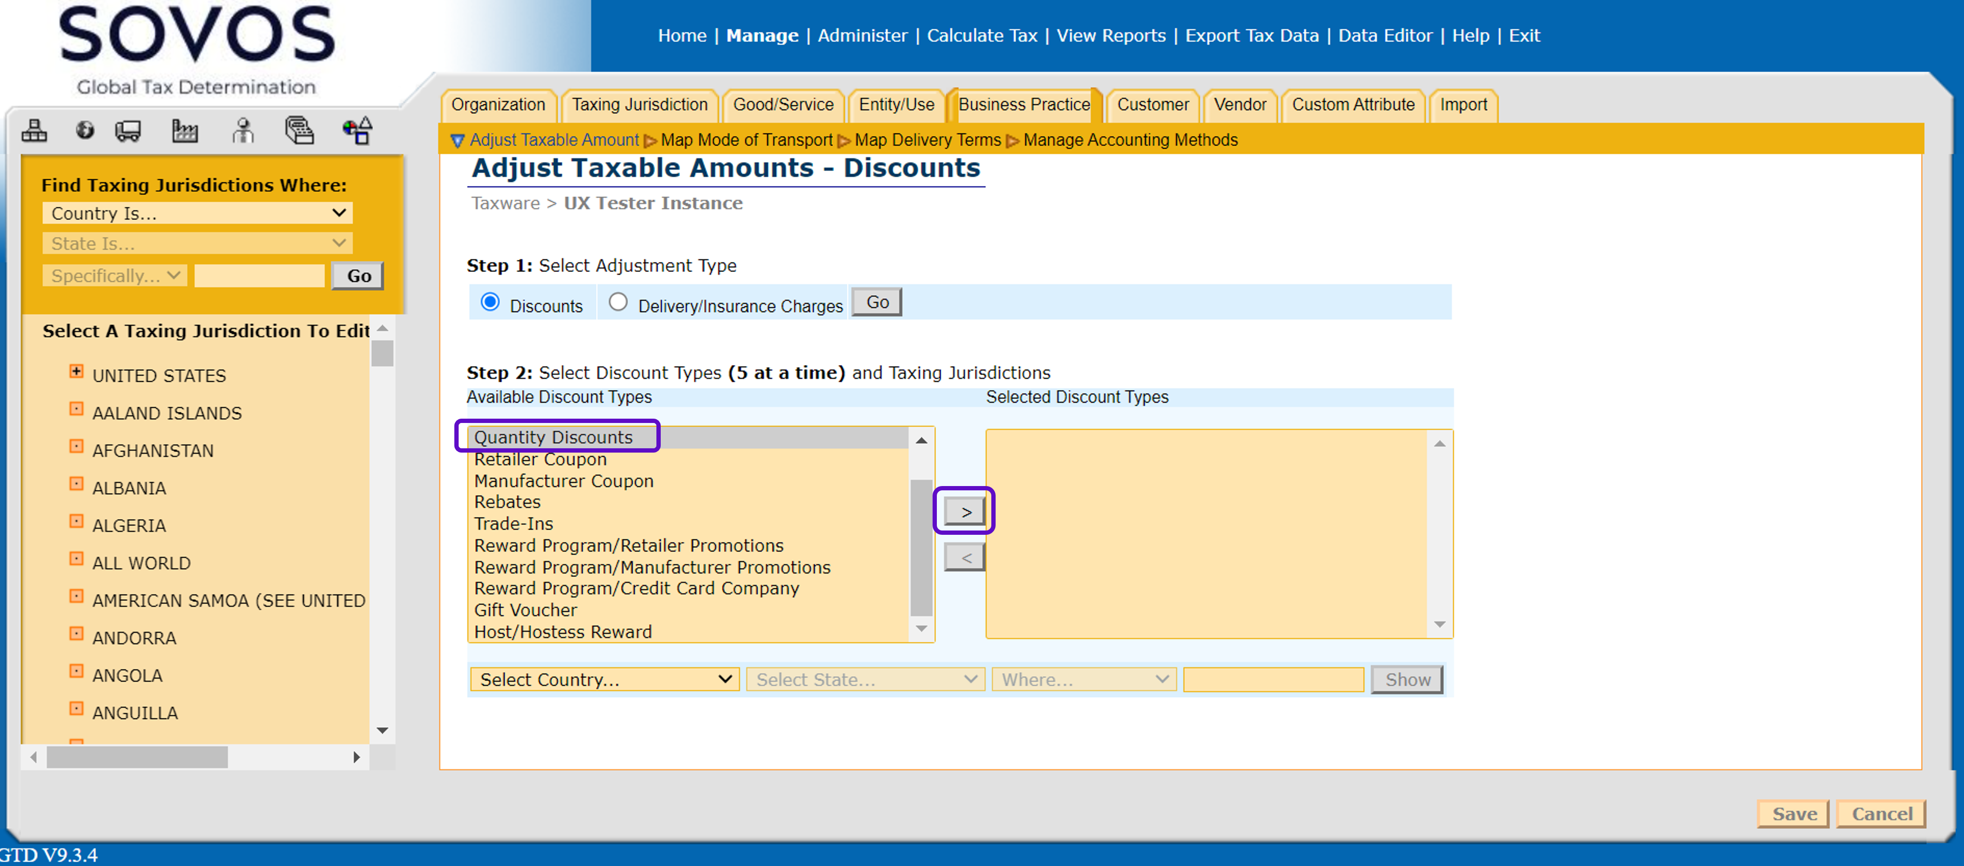Expand the UNITED STATES tree node

76,371
